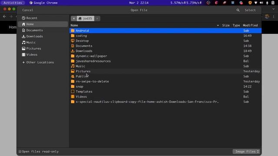Select the javasharedresources folder

[165, 61]
